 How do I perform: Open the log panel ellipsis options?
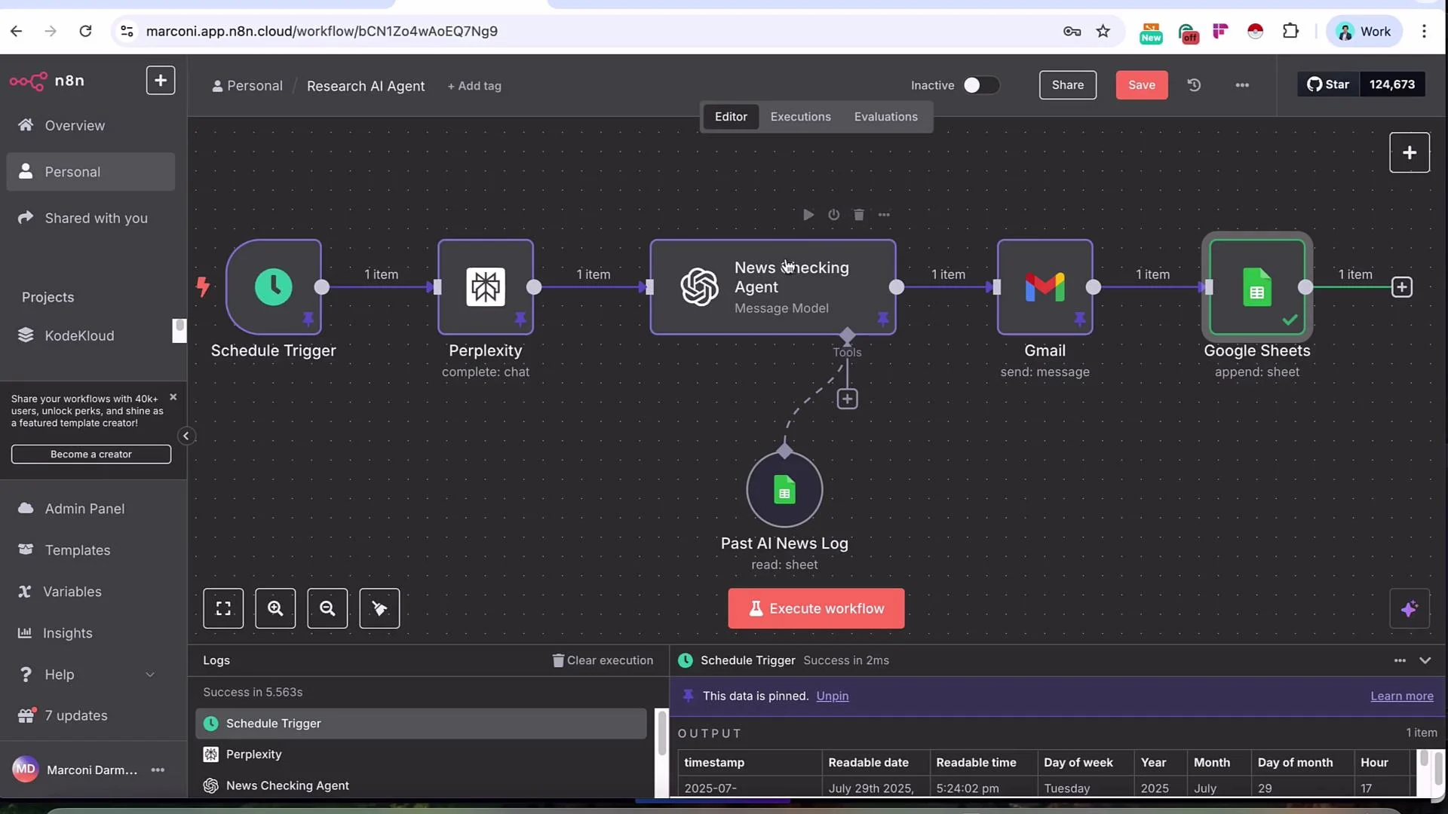click(x=1400, y=660)
